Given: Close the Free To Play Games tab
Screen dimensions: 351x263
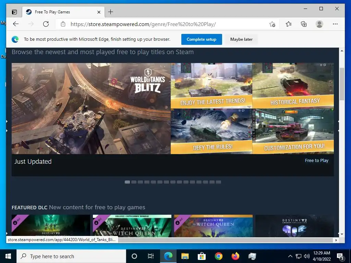Looking at the screenshot, I should pos(99,12).
